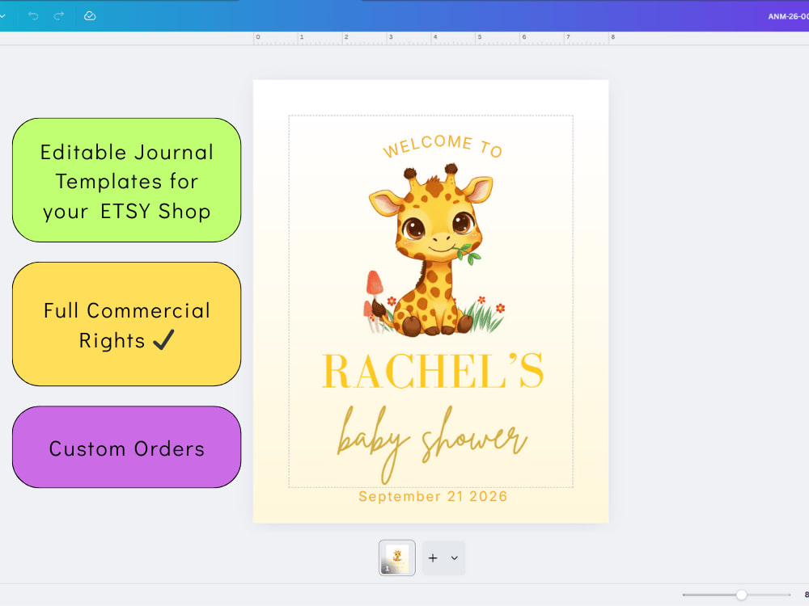The width and height of the screenshot is (809, 606).
Task: Select the WELCOME TO curved text
Action: [443, 145]
